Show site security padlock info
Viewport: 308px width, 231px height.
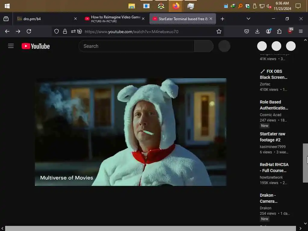(x=65, y=31)
